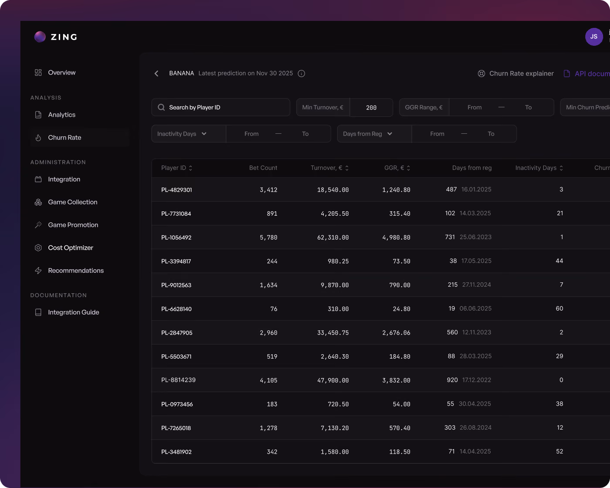Open the Days from Reg dropdown
610x488 pixels.
coord(374,134)
